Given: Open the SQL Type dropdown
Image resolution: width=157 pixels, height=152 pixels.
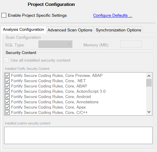Looking at the screenshot, I should (55, 44).
